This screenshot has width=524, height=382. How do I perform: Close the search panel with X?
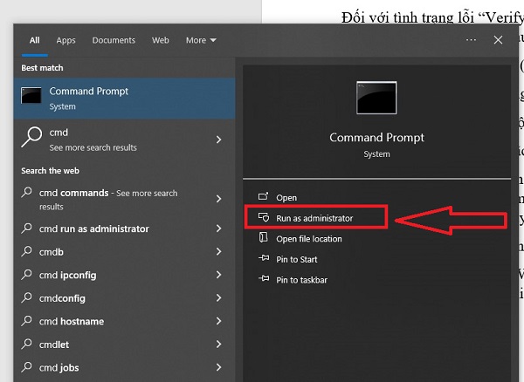pos(498,40)
